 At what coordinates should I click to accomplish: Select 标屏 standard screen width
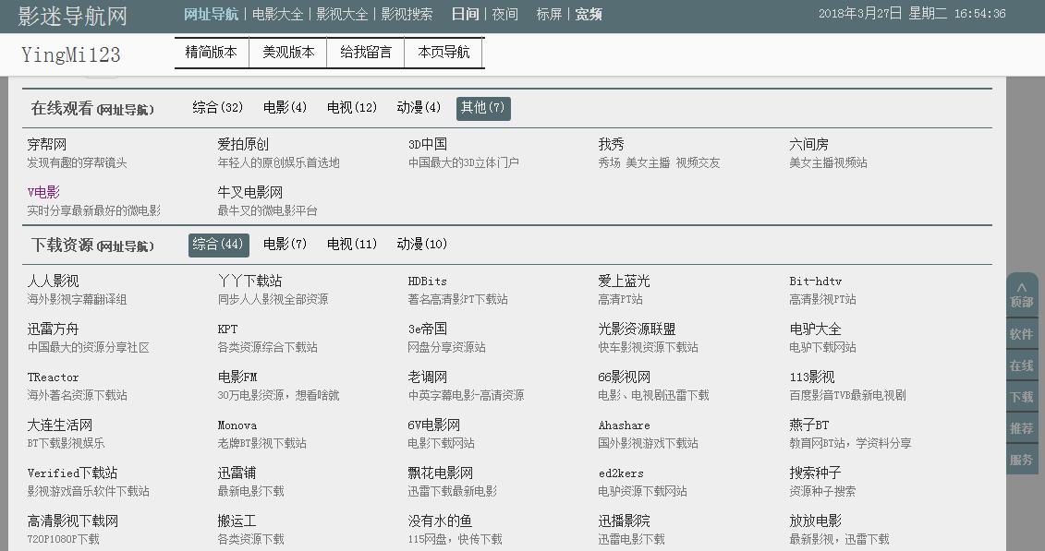[x=549, y=15]
